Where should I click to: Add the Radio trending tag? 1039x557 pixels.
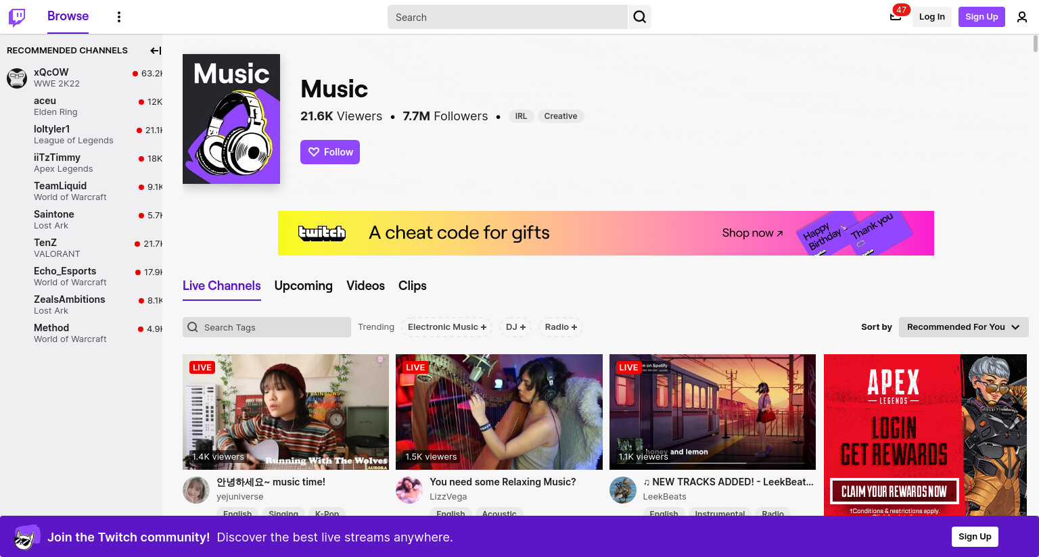(561, 327)
